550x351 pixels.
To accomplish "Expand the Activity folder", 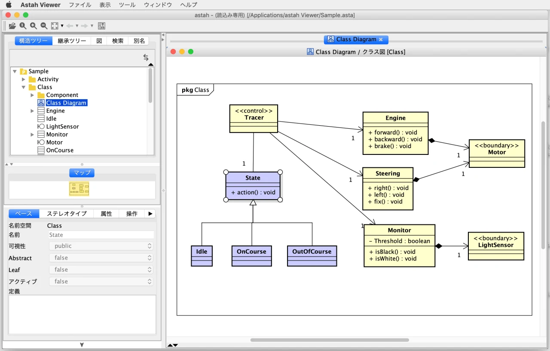I will tap(24, 79).
